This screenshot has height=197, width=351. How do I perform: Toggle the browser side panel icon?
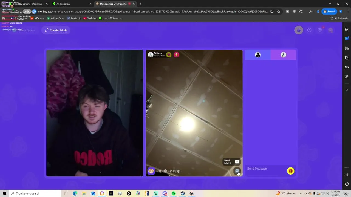click(x=317, y=11)
